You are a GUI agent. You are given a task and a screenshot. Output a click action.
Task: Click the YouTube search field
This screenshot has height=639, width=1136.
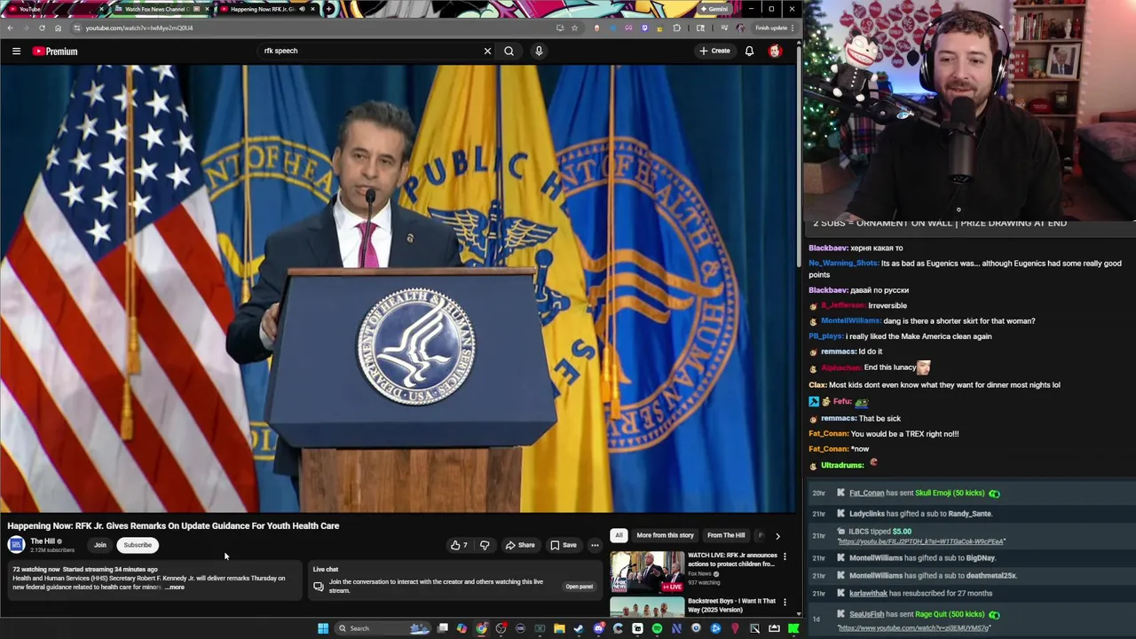[x=368, y=51]
